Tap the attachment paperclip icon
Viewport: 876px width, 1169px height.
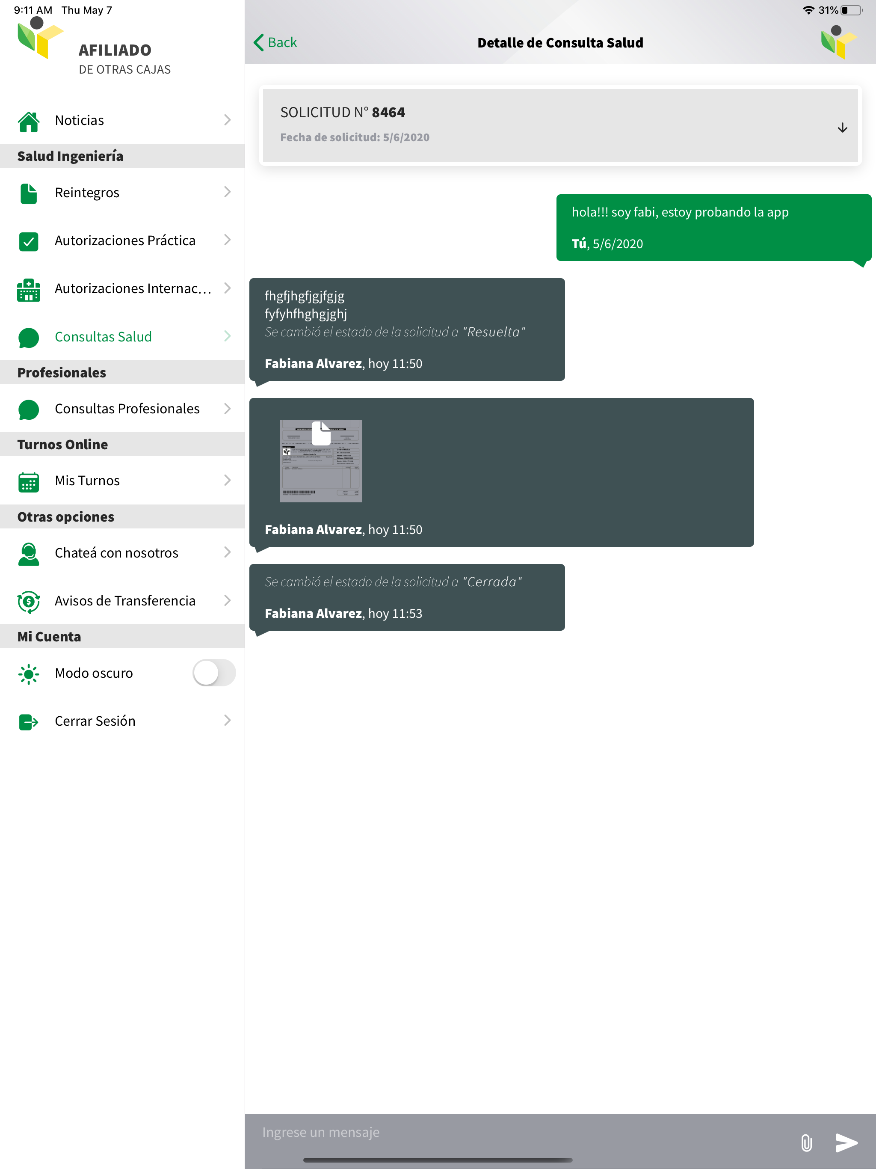(x=806, y=1142)
